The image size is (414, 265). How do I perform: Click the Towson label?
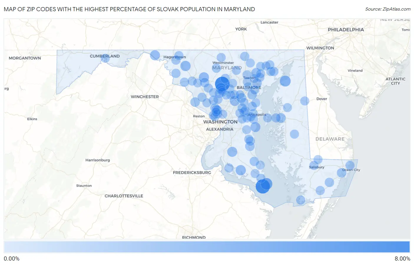[x=249, y=78]
